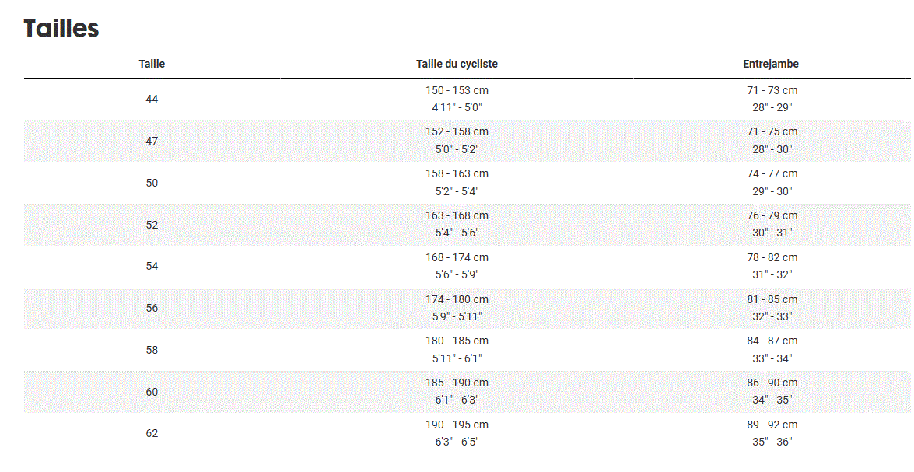Select size 47 in the table
The width and height of the screenshot is (914, 472).
(152, 141)
